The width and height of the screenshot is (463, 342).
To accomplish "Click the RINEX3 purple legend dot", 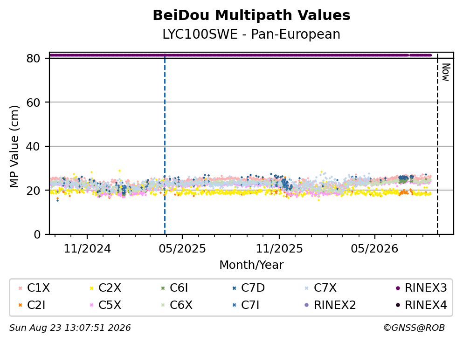I will [x=398, y=288].
